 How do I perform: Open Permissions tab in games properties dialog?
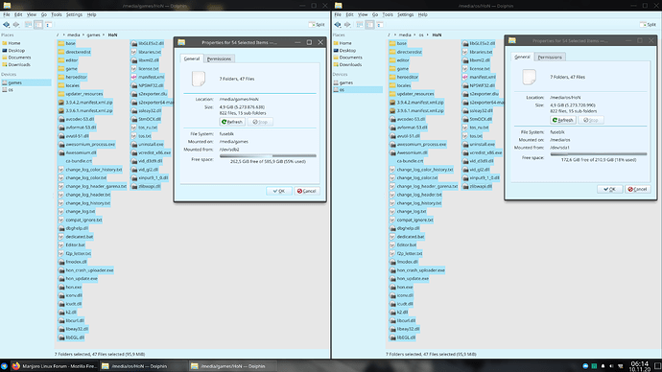point(219,58)
